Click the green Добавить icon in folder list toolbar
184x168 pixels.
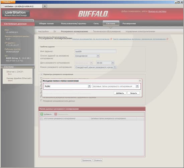tap(42, 114)
